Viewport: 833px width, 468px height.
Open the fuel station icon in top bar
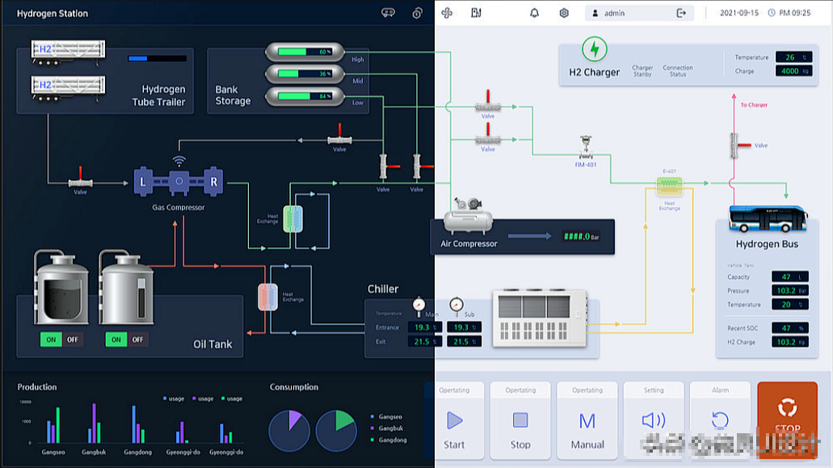coord(477,13)
